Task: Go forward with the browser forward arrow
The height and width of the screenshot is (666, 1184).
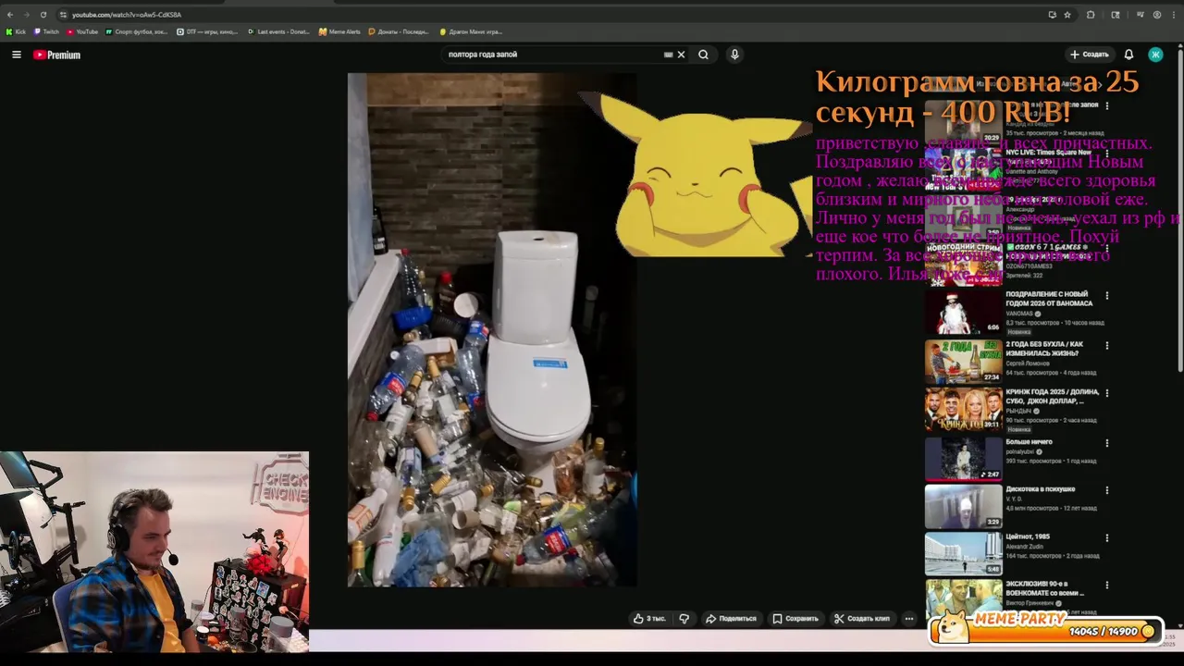Action: click(x=26, y=15)
